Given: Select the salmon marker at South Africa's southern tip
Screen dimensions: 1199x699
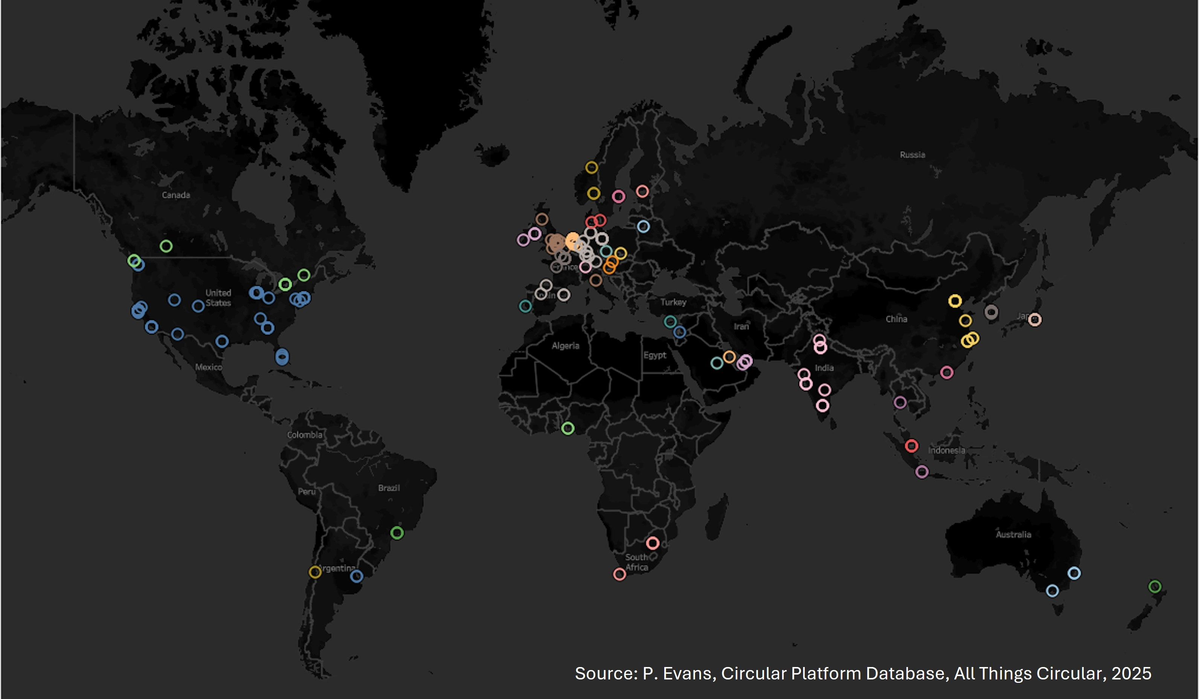Looking at the screenshot, I should pyautogui.click(x=619, y=574).
